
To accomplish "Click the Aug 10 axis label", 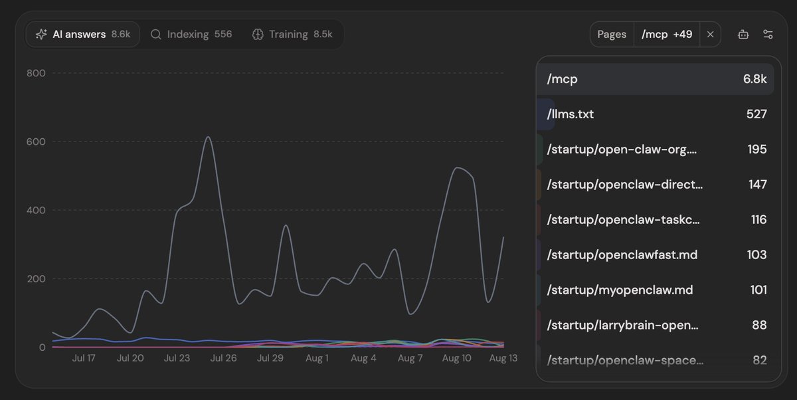I will 456,358.
